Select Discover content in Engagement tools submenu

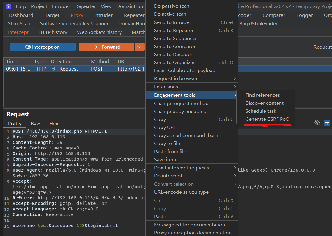pos(264,103)
